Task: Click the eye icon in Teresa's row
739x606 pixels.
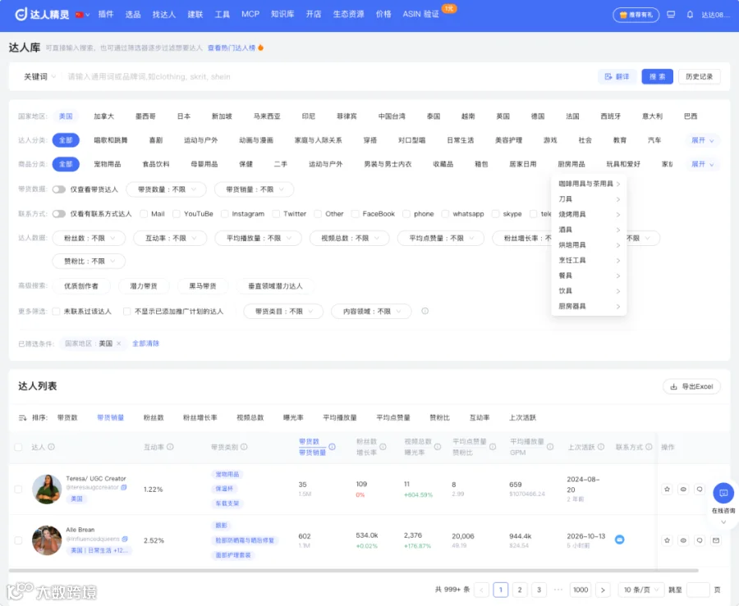Action: (683, 490)
